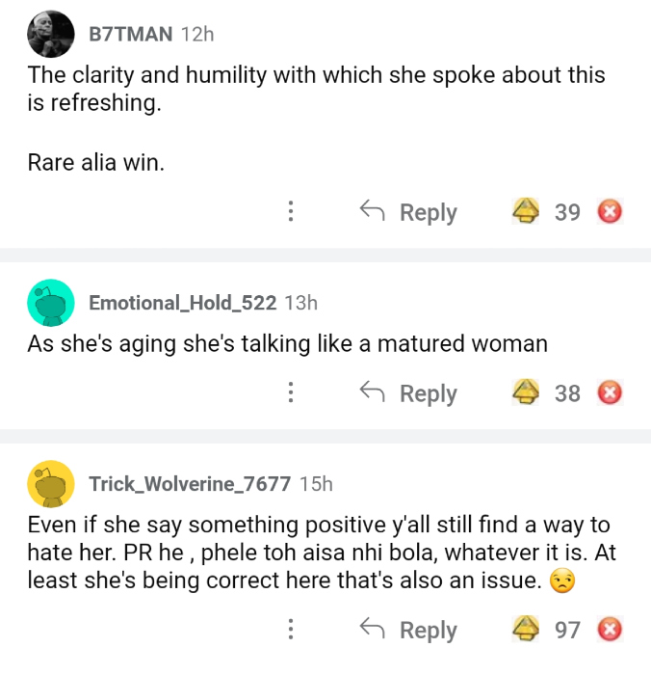Open Emotional_Hold_522's teal avatar

point(51,303)
